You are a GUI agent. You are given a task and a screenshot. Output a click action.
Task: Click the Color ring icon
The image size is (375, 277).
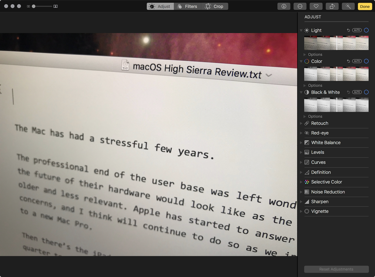pyautogui.click(x=307, y=61)
